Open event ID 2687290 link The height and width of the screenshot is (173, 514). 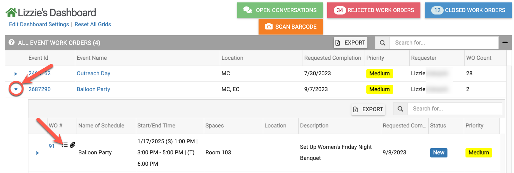coord(40,89)
